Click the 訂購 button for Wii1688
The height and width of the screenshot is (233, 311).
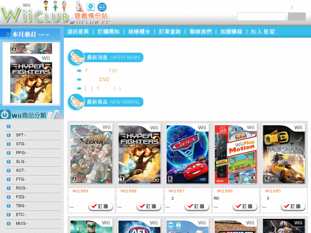pyautogui.click(x=149, y=206)
